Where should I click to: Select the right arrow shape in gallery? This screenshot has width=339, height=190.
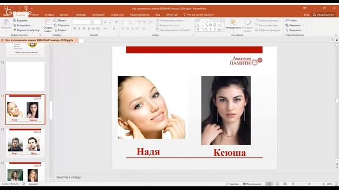210,25
